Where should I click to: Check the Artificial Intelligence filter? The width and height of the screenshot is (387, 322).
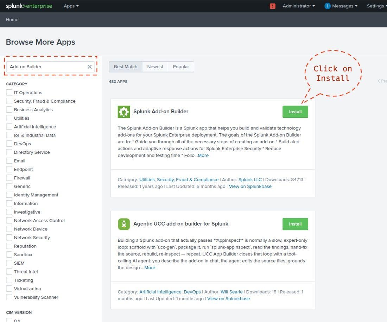tap(9, 126)
